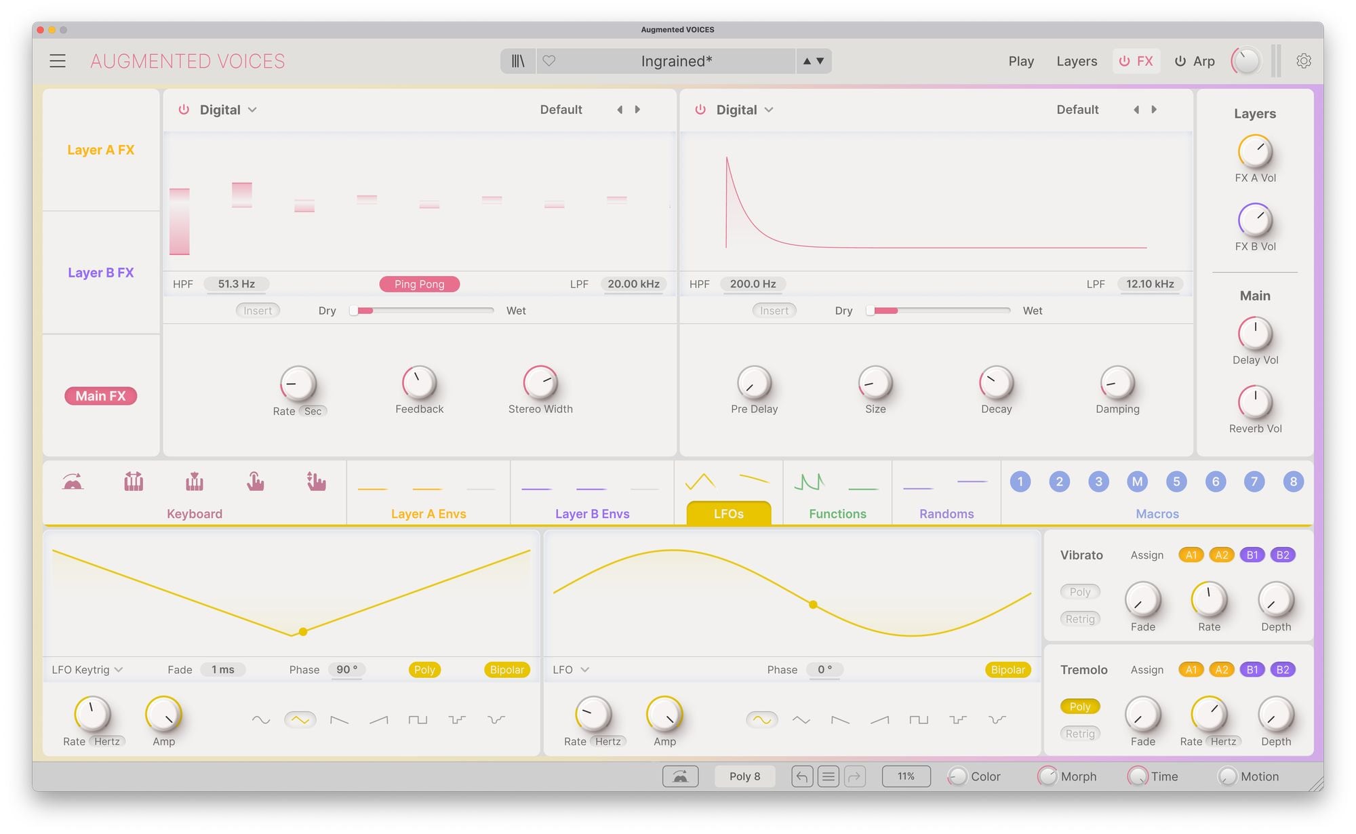Screen dimensions: 1356x834
Task: Switch to the Play view
Action: pyautogui.click(x=1021, y=61)
